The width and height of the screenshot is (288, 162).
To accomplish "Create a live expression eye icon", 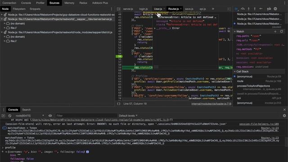I will pyautogui.click(x=50, y=116).
